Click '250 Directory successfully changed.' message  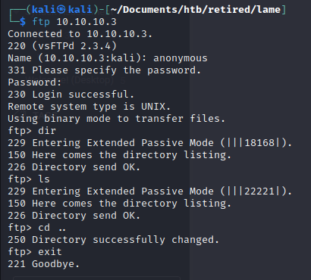click(x=113, y=240)
